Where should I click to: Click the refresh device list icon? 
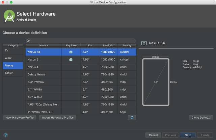(132, 117)
